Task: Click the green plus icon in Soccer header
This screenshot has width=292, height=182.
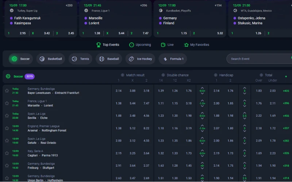Action: point(286,76)
